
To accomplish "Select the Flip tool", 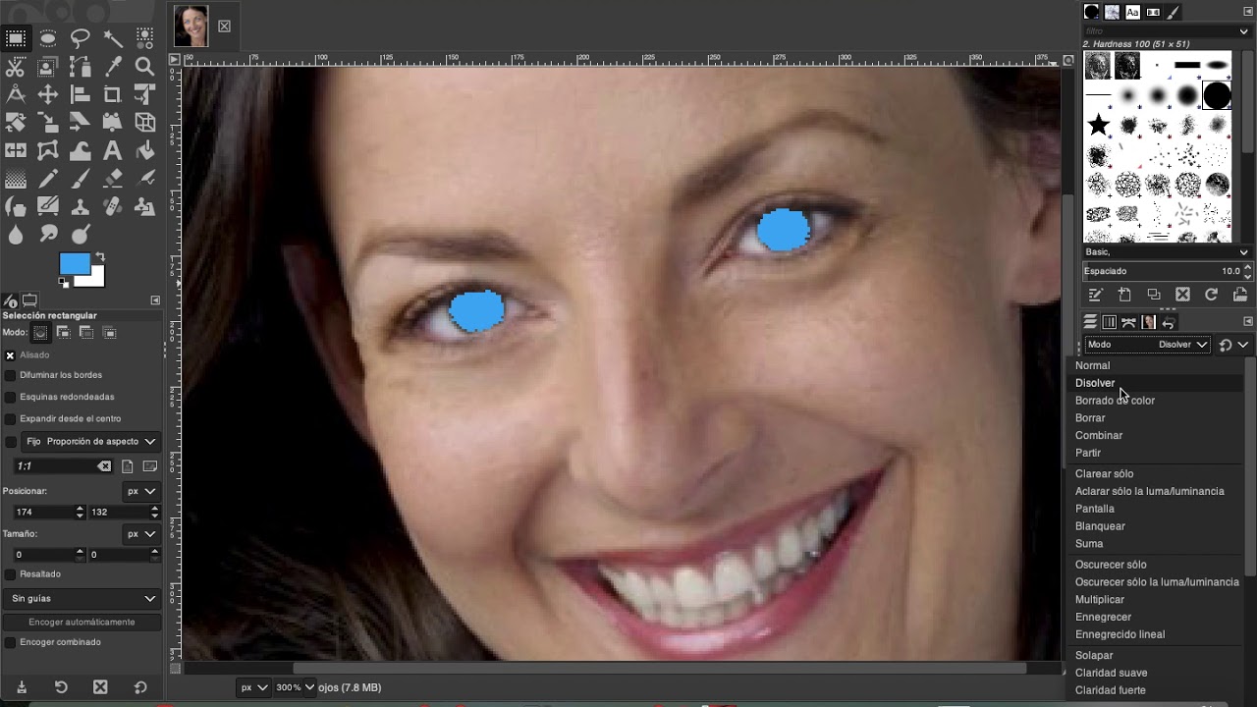I will coord(16,150).
